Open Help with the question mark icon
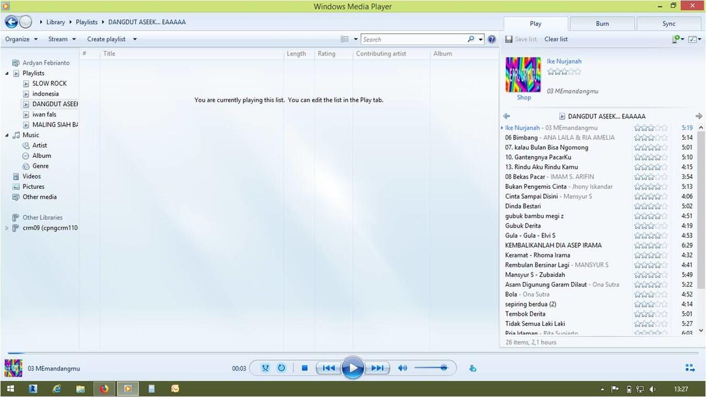Viewport: 706px width, 397px height. 492,39
